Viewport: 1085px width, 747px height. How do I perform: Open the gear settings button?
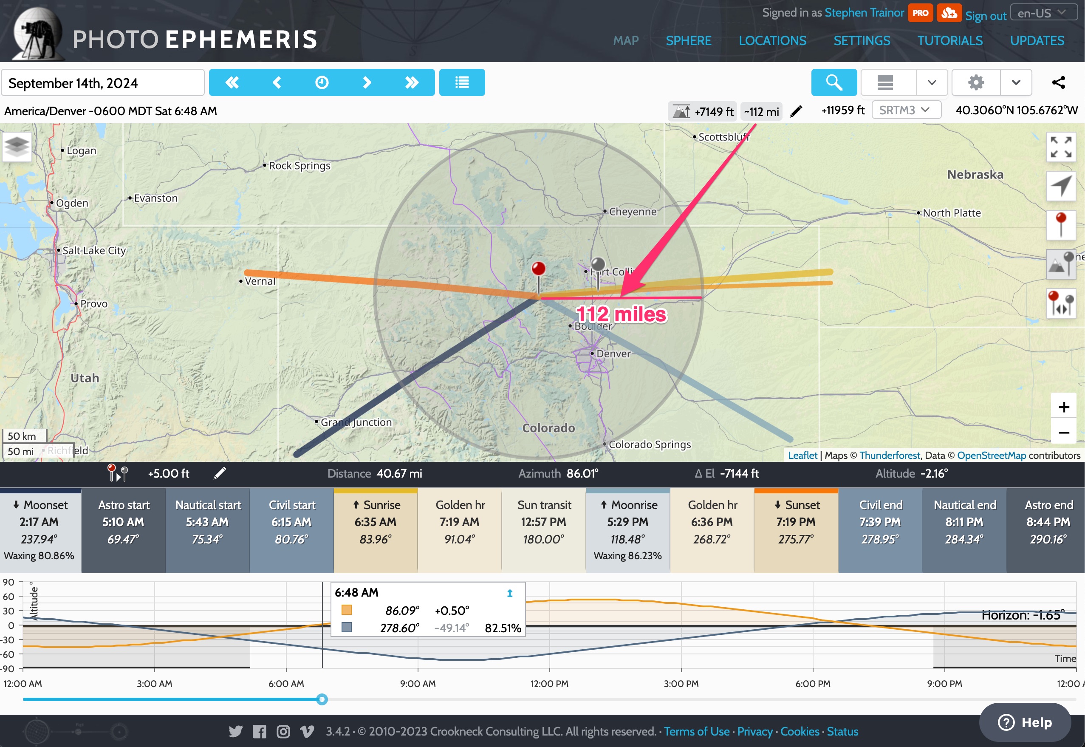point(976,82)
